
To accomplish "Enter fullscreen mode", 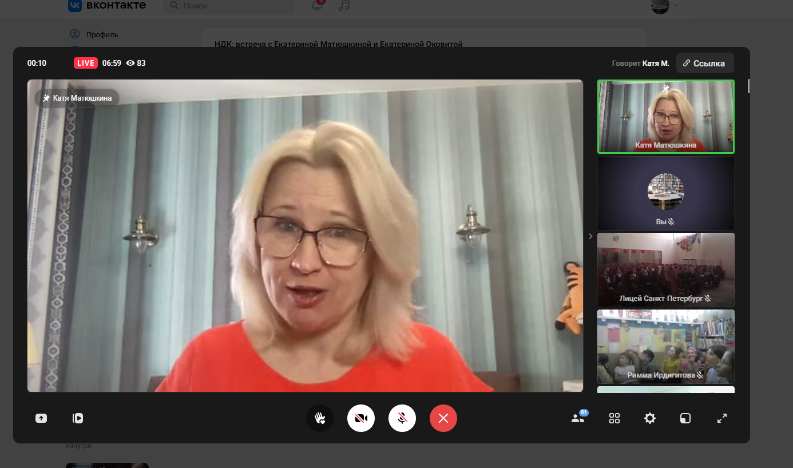I will [x=722, y=418].
